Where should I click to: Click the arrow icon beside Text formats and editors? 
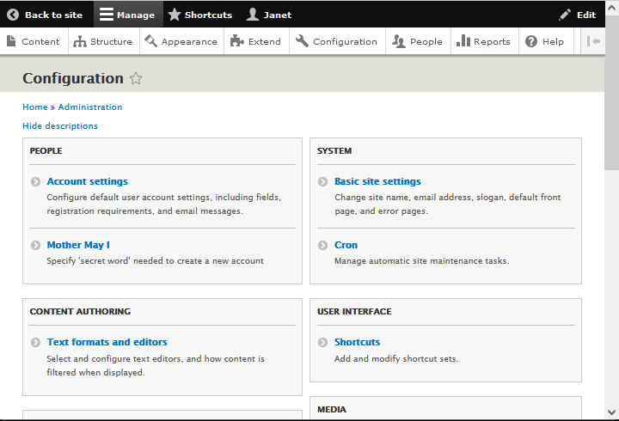coord(35,343)
